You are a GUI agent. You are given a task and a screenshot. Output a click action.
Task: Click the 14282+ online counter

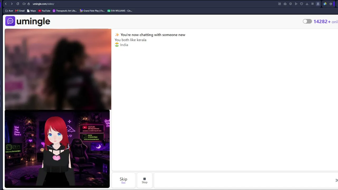(x=326, y=22)
